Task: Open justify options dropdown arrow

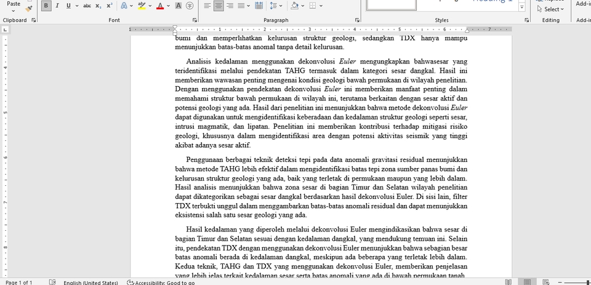Action: click(x=248, y=6)
